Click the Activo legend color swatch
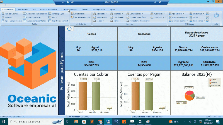 (210, 79)
